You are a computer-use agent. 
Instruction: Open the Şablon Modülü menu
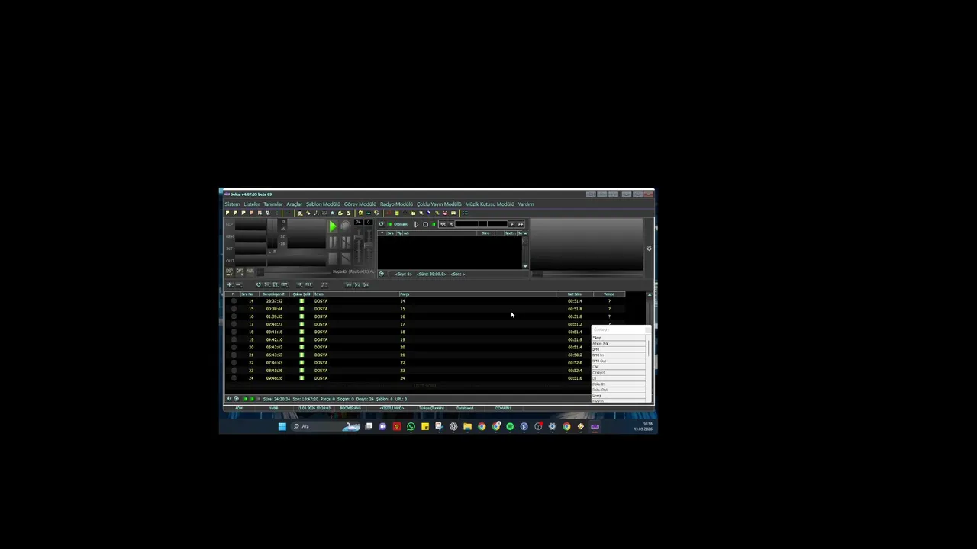pyautogui.click(x=323, y=204)
